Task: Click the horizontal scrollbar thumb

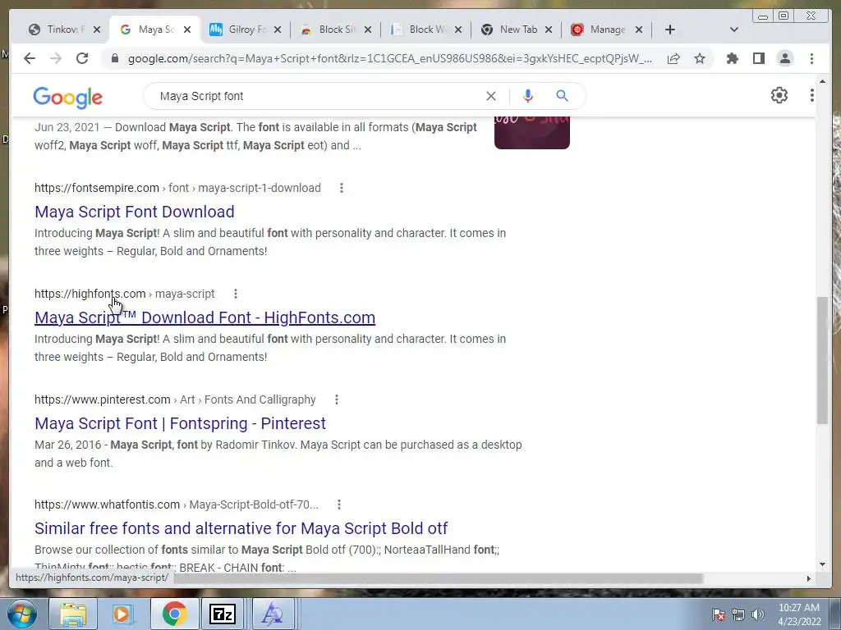Action: coord(439,578)
